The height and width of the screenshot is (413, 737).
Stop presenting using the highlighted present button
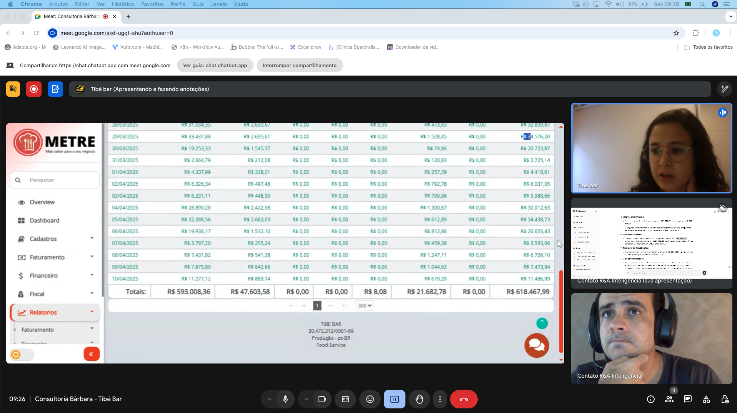tap(395, 399)
